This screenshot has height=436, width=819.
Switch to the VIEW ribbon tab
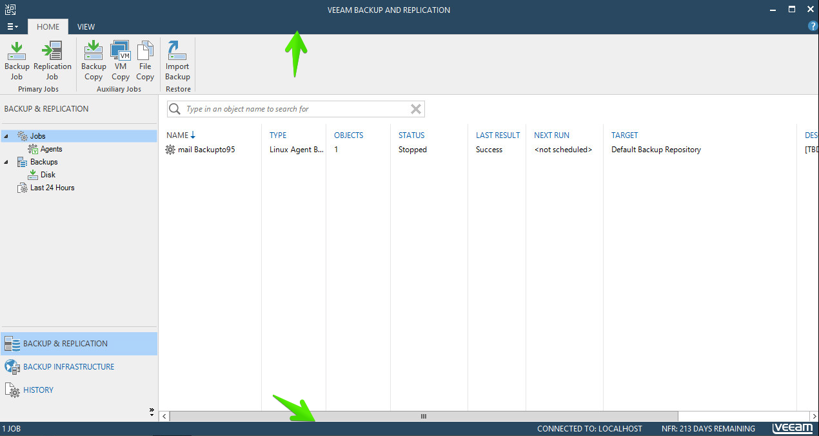(x=86, y=26)
